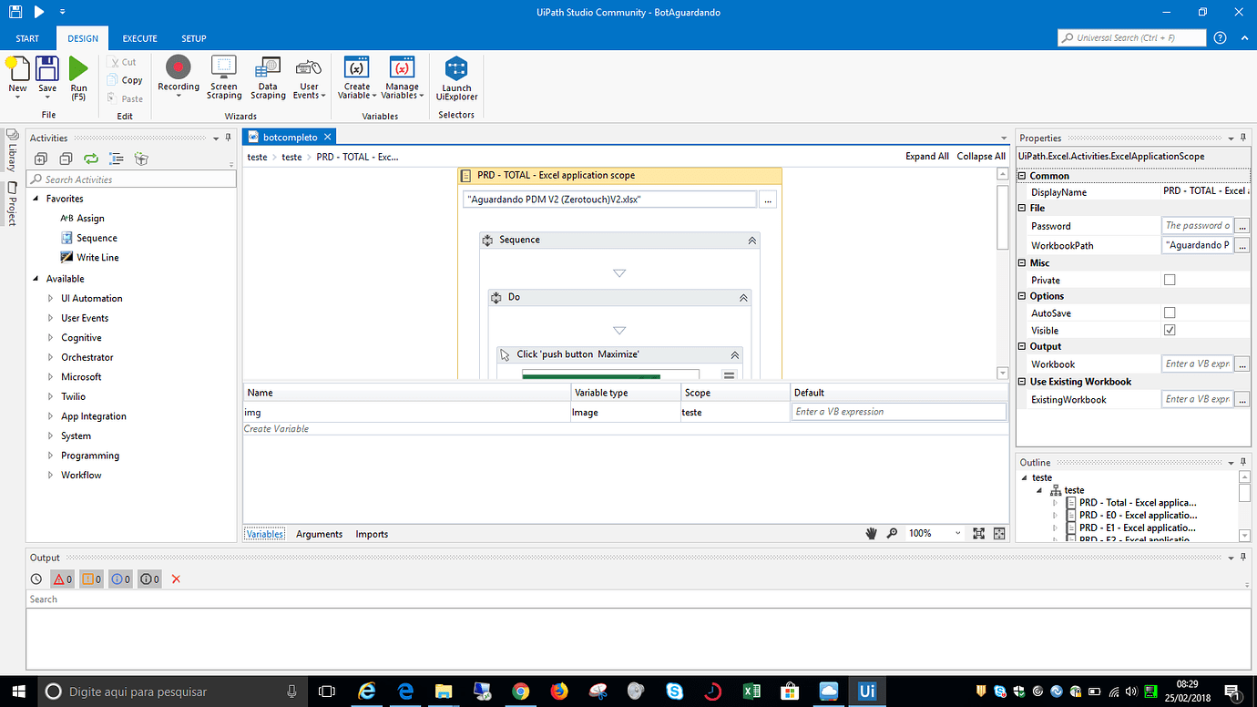Click the Manage Variables icon

click(402, 68)
